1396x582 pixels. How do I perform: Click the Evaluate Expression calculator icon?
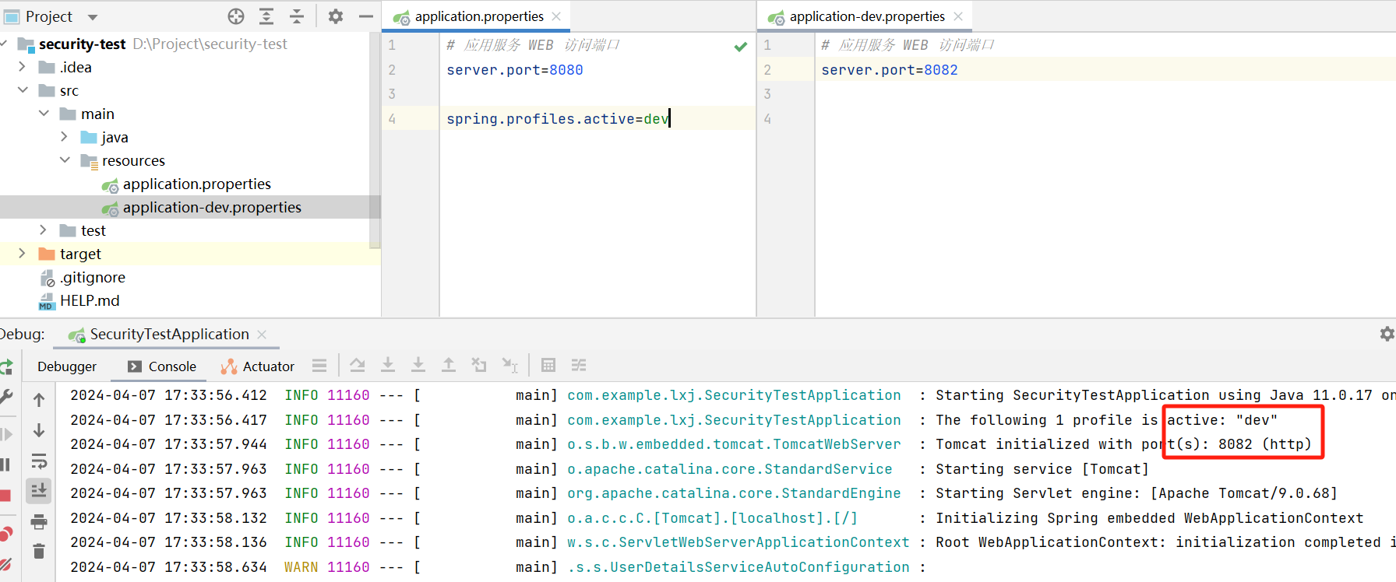coord(548,366)
